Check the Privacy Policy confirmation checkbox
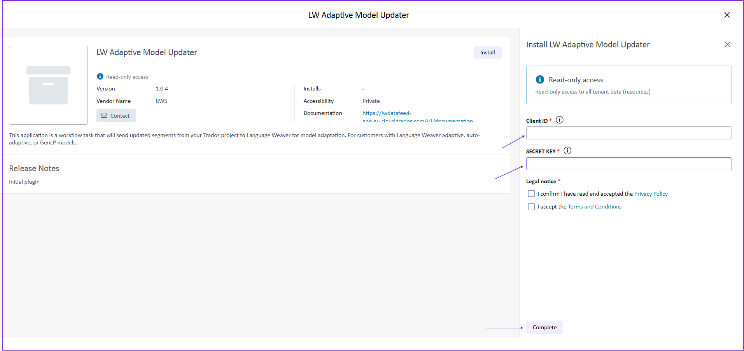 coord(531,194)
